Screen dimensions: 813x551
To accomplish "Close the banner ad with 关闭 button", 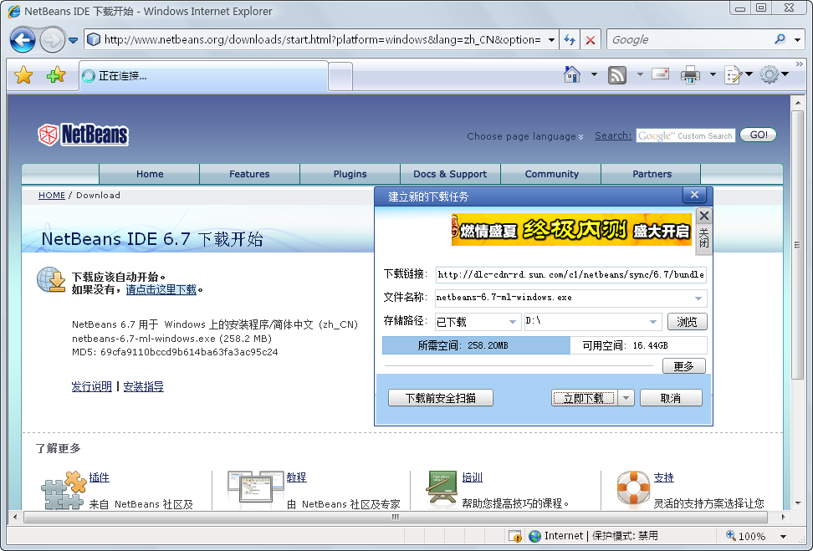I will point(703,227).
